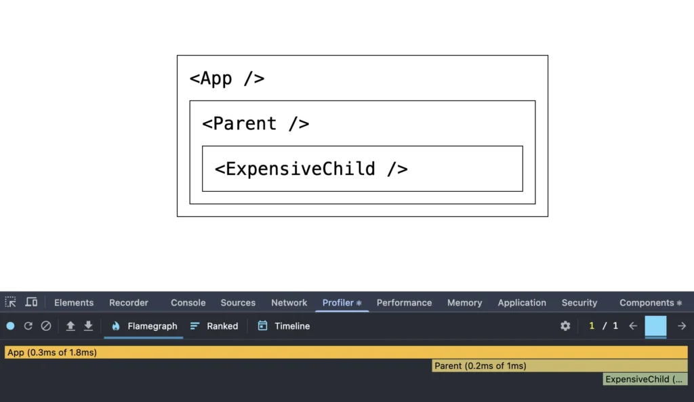
Task: Go to previous commit arrow
Action: click(633, 326)
